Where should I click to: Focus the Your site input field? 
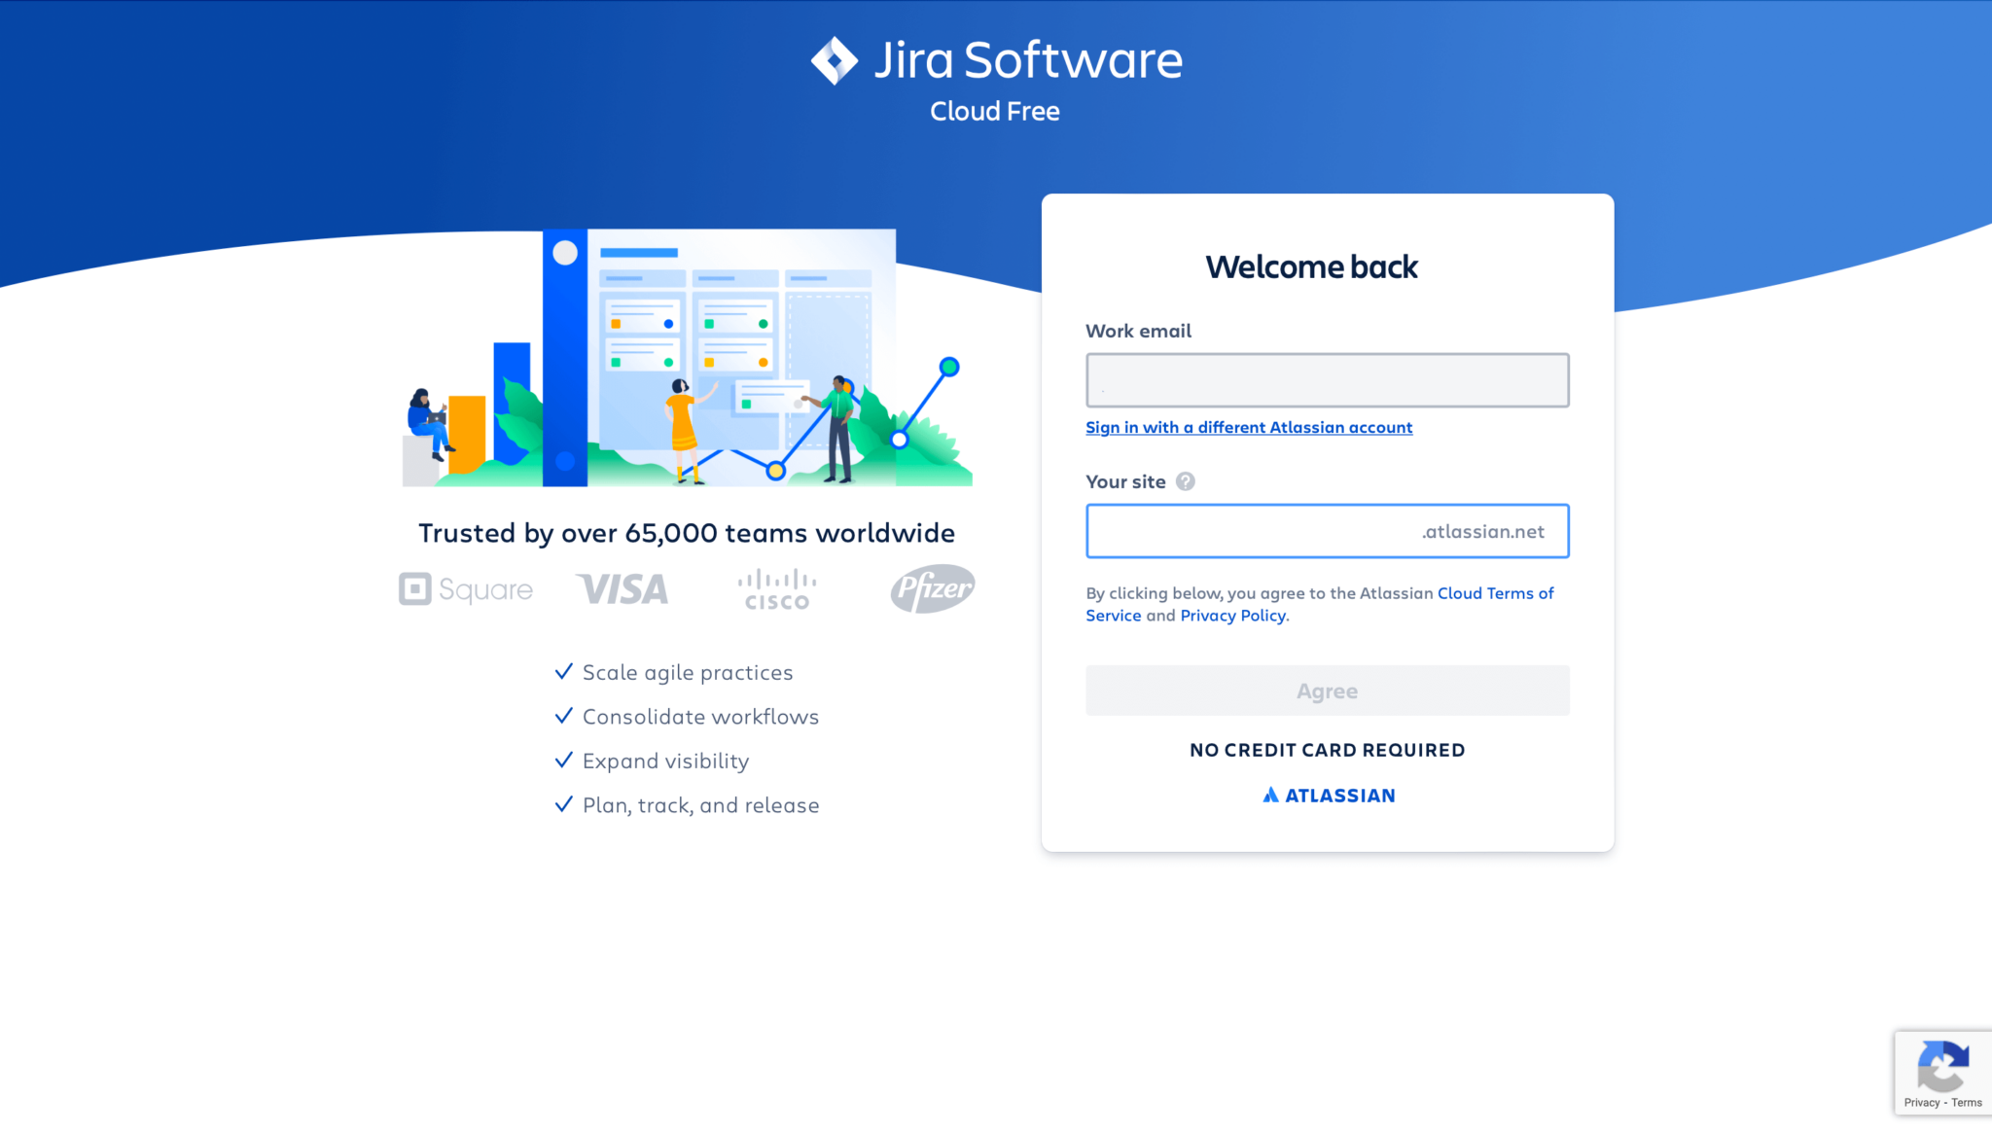tap(1328, 531)
